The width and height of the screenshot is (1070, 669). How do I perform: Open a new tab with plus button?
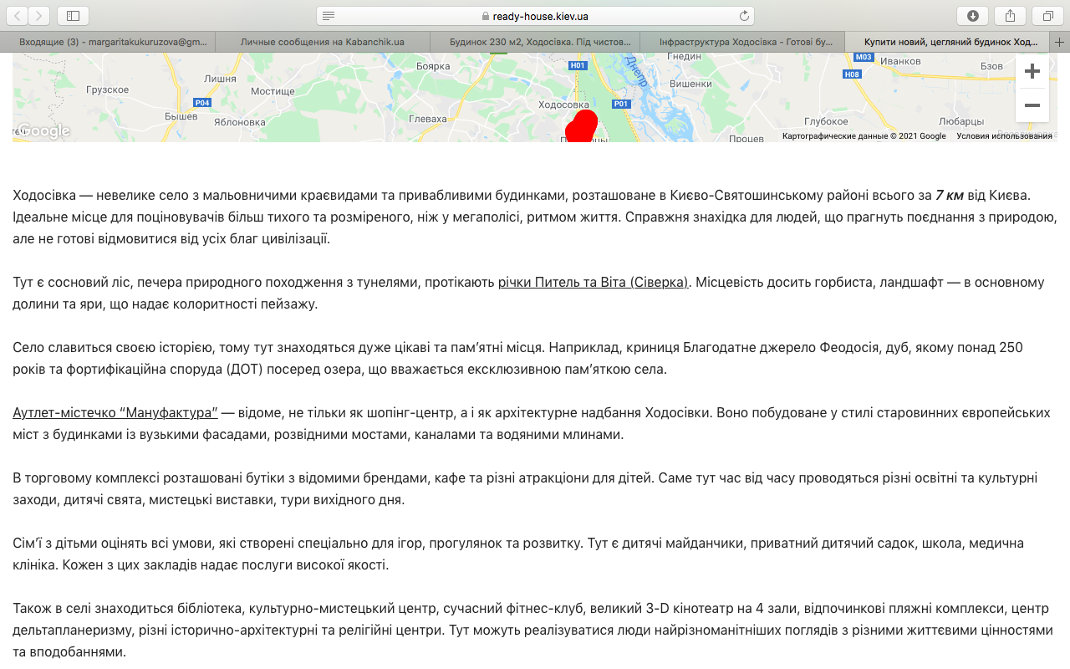click(1059, 42)
